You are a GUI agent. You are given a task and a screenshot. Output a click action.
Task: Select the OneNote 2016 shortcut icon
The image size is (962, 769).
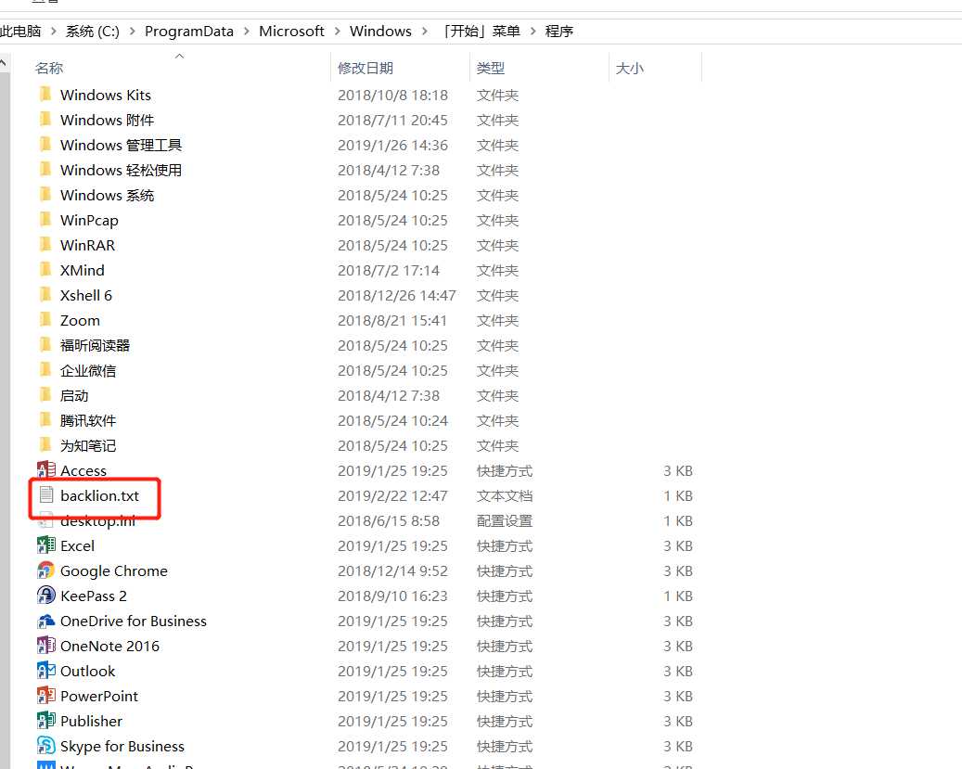click(x=46, y=646)
